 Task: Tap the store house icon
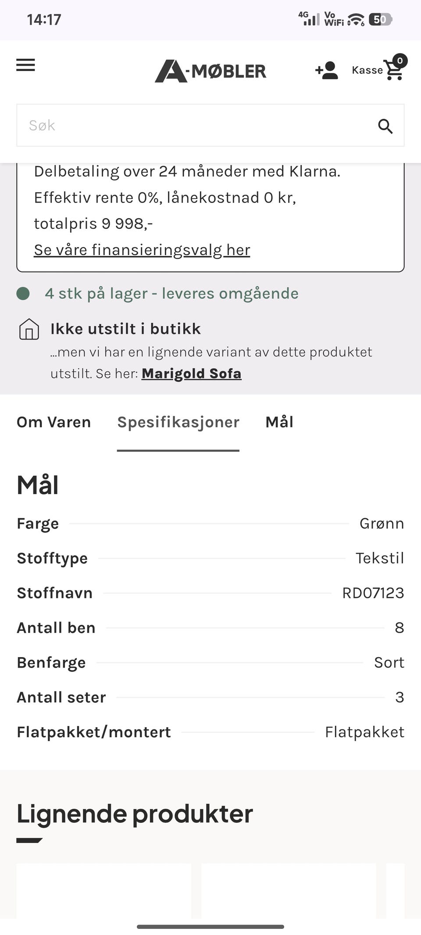coord(29,329)
